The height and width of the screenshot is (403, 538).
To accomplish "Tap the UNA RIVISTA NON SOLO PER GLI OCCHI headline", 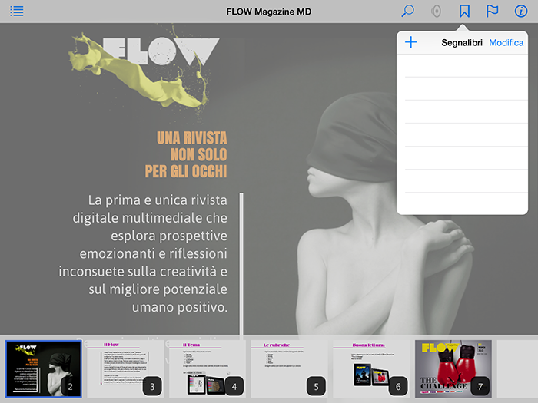I will 186,154.
